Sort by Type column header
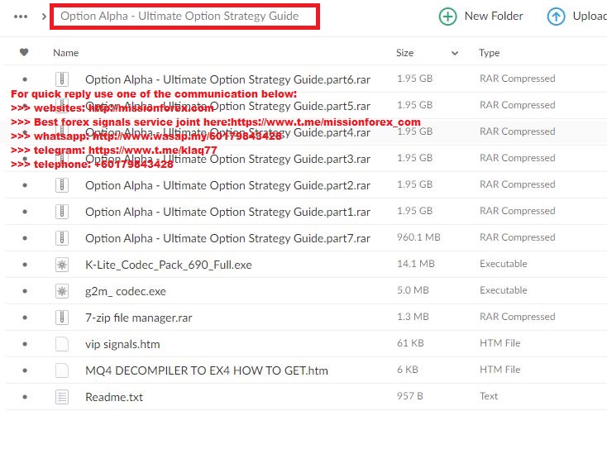Image resolution: width=607 pixels, height=454 pixels. [489, 53]
